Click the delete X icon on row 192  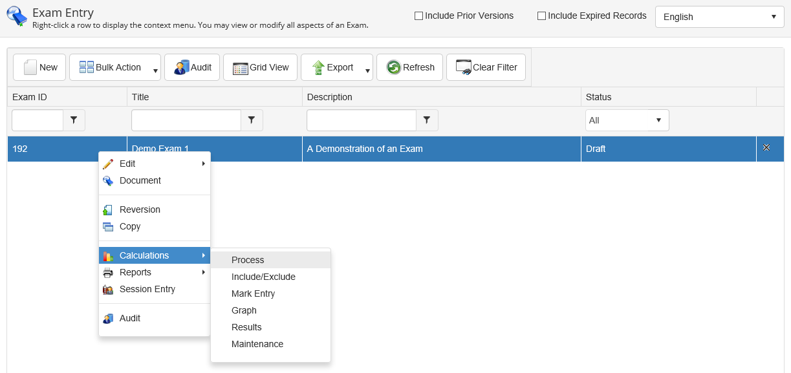pos(766,148)
